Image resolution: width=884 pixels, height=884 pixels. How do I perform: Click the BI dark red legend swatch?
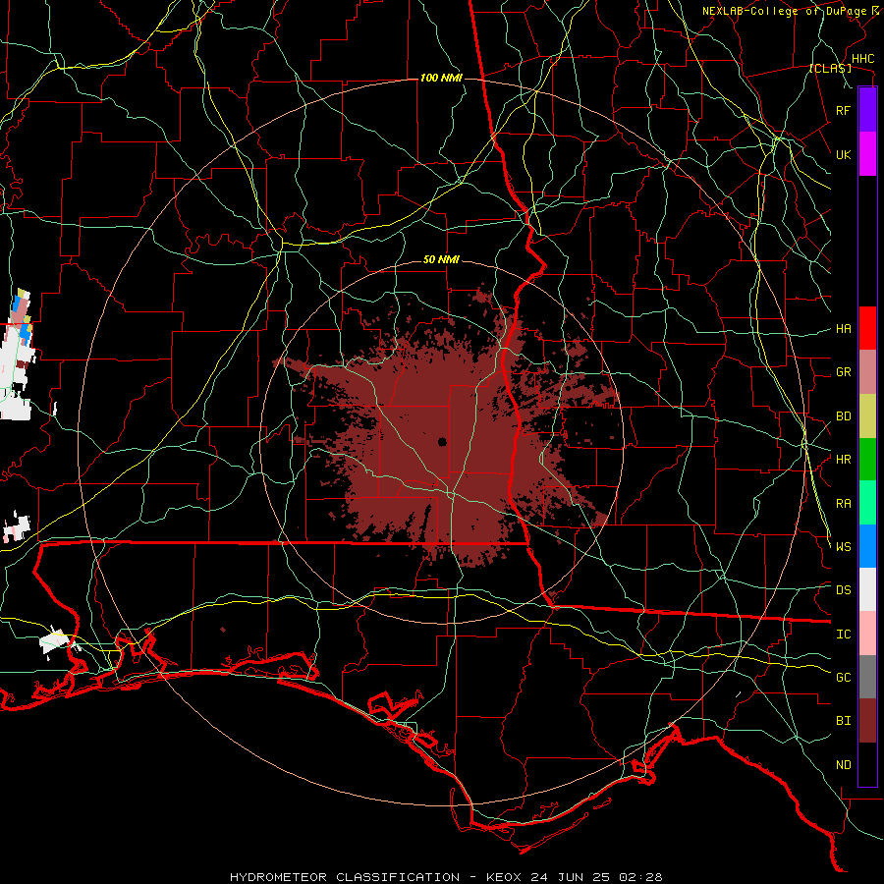coord(867,721)
